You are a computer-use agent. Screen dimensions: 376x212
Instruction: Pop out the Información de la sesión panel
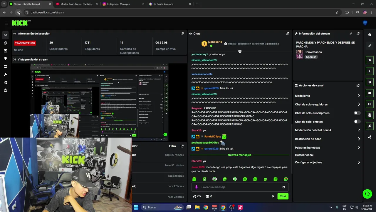182,34
